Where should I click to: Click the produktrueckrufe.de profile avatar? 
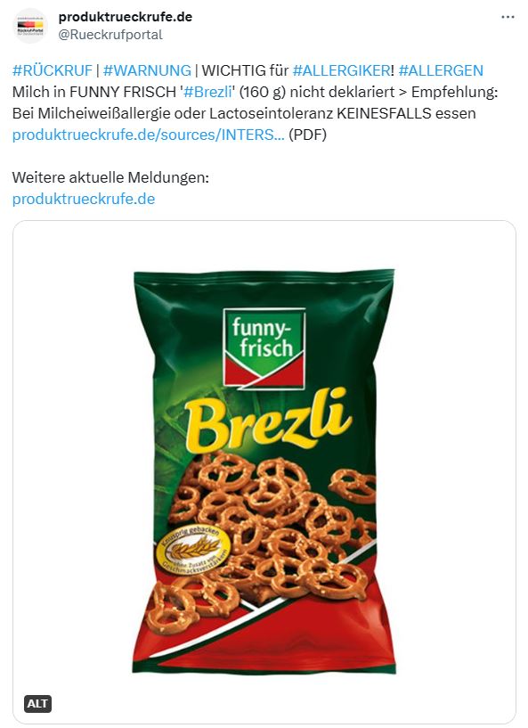(x=30, y=26)
